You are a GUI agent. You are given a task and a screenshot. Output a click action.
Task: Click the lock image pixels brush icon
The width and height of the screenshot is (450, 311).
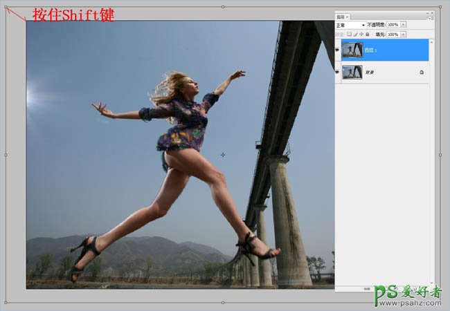point(354,34)
